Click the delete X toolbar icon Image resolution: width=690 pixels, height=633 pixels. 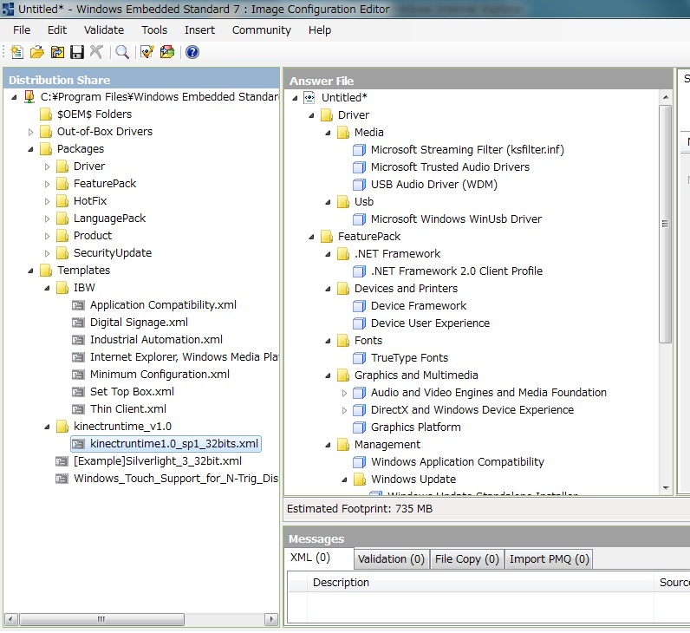96,52
